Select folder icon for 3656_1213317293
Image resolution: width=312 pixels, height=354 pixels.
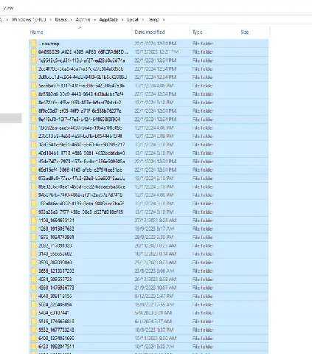coord(34,271)
